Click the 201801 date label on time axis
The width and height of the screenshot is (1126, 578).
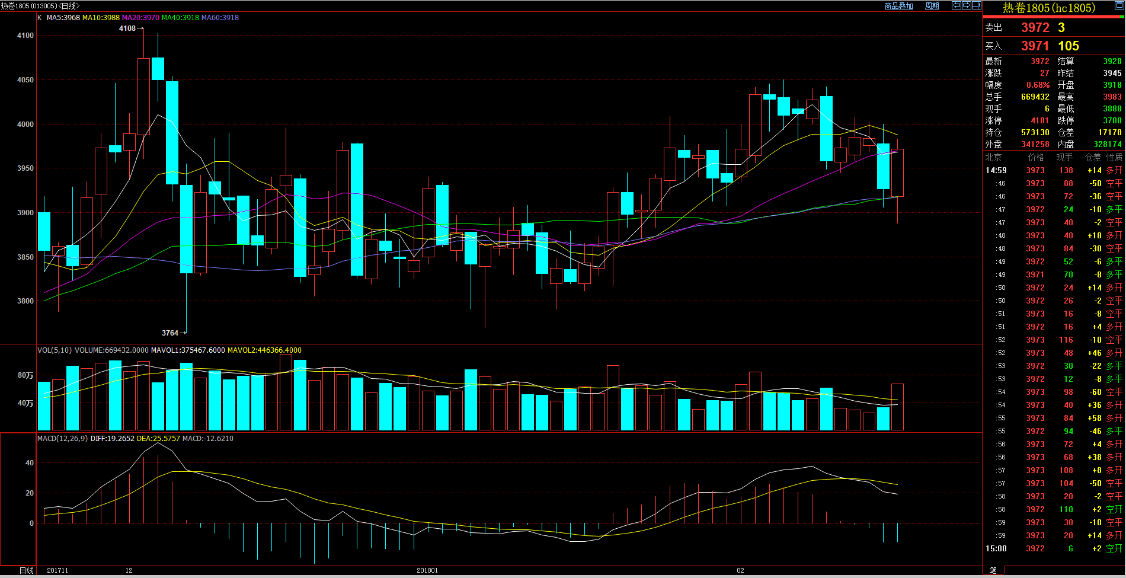[x=427, y=570]
